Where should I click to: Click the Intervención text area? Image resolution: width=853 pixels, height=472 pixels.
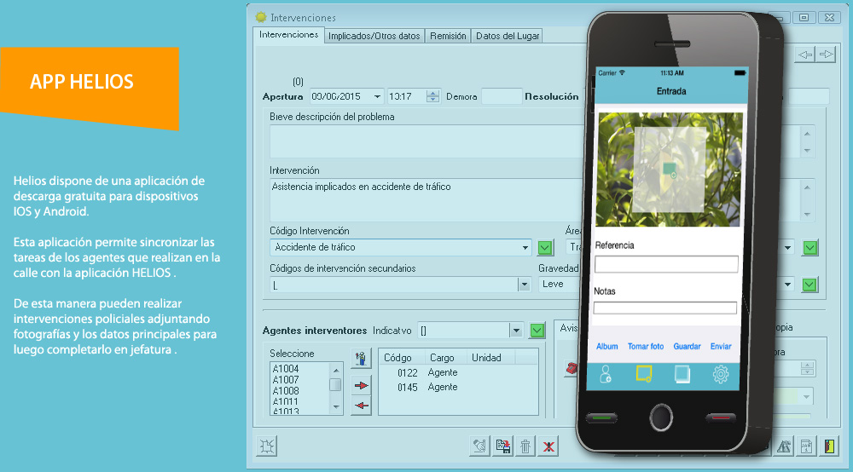click(x=426, y=199)
